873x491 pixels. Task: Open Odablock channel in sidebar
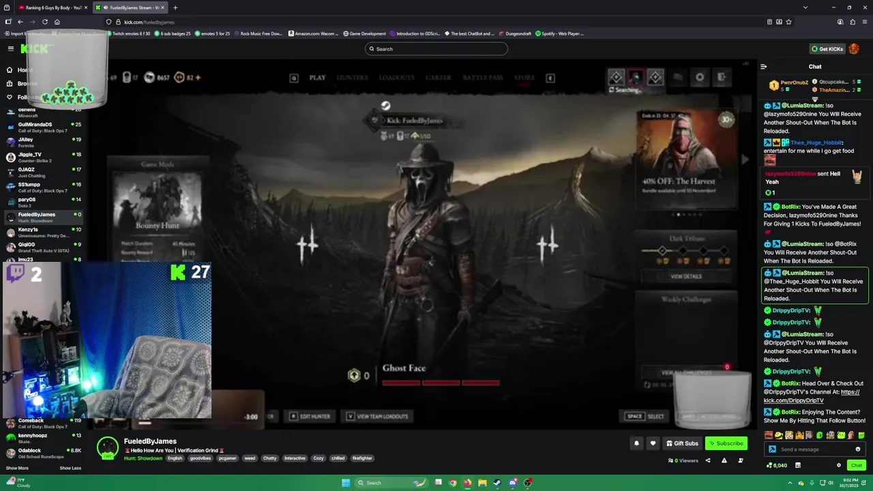click(44, 453)
